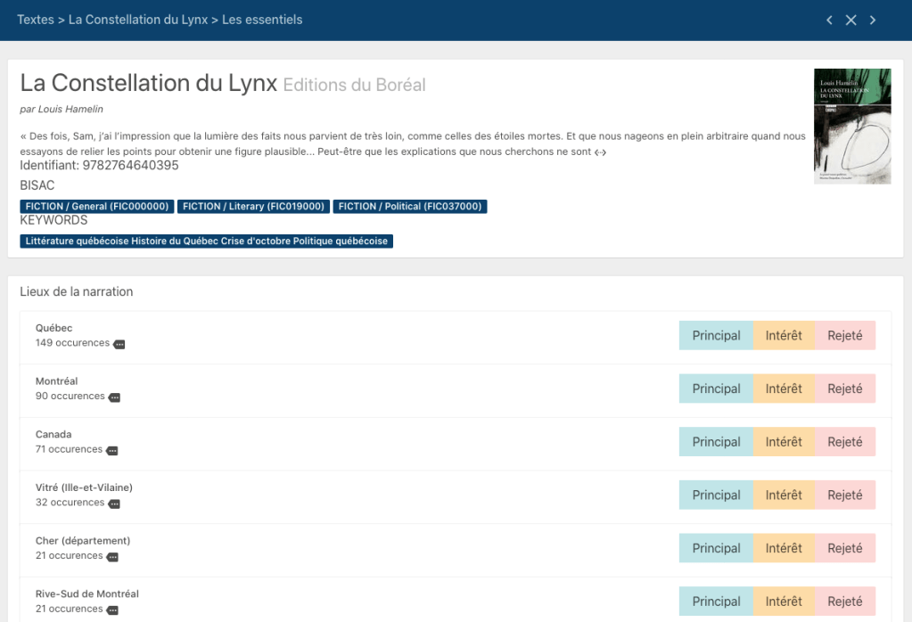Navigate to Textes in the breadcrumb
The image size is (912, 622).
[x=36, y=20]
